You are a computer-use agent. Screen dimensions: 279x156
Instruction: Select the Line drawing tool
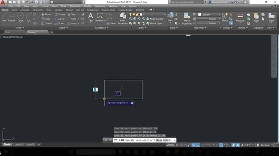(x=4, y=17)
